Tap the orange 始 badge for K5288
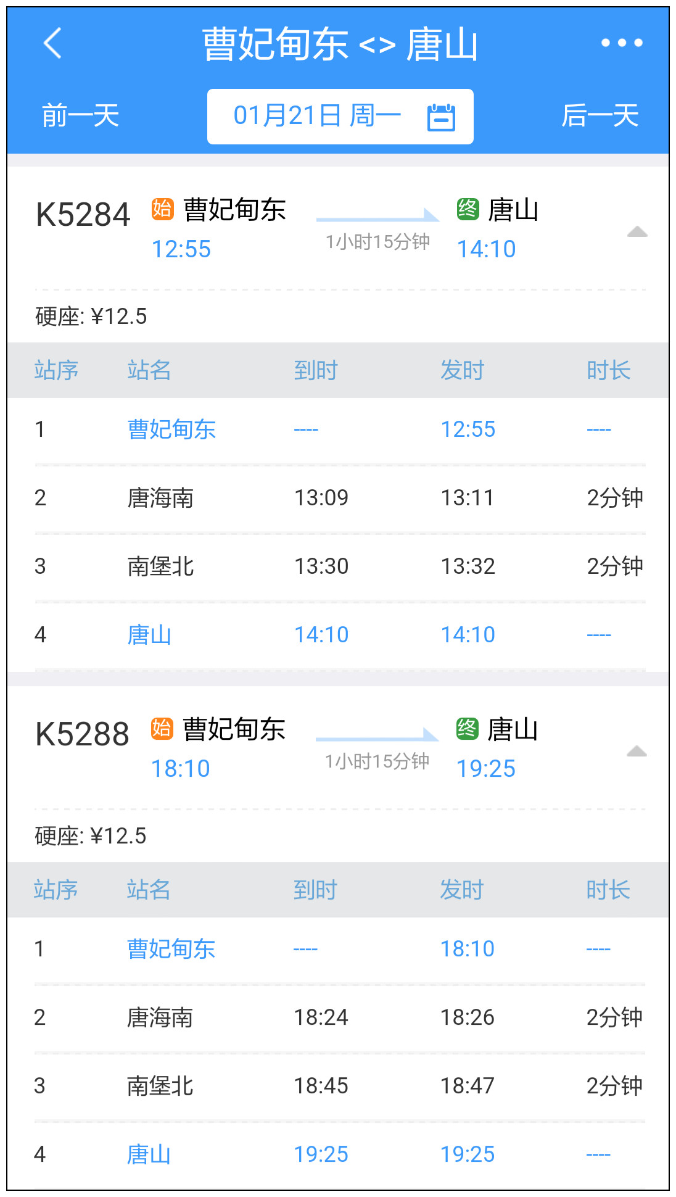Screen dimensions: 676x1197 click(162, 729)
